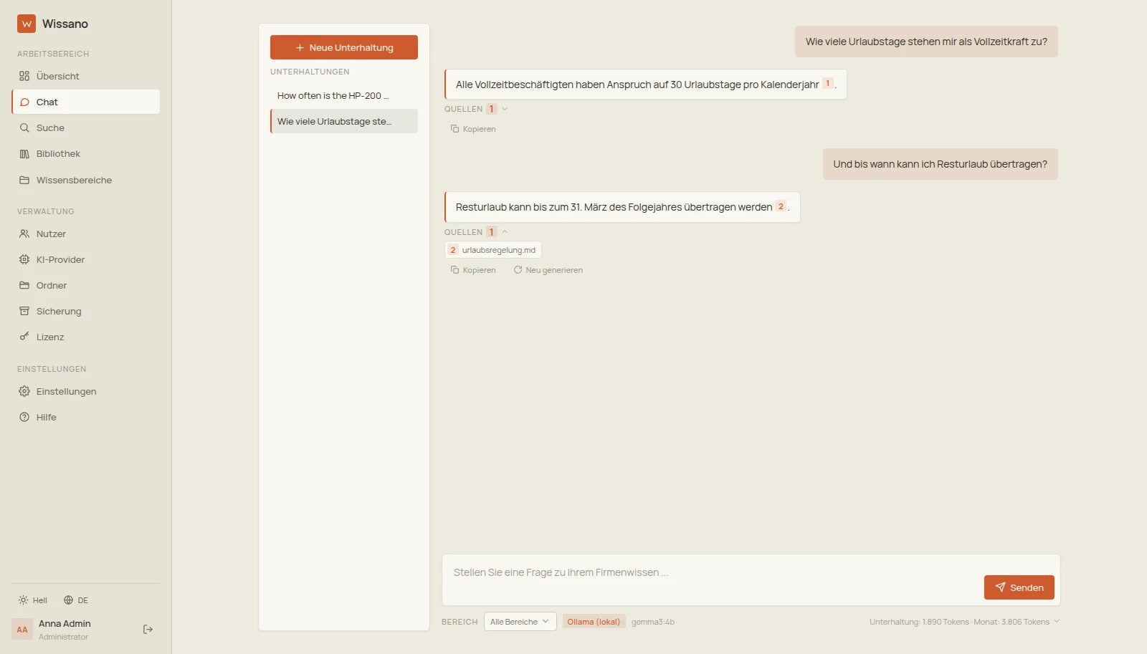Image resolution: width=1147 pixels, height=654 pixels.
Task: Go to Bibliothek in the sidebar
Action: (x=85, y=153)
